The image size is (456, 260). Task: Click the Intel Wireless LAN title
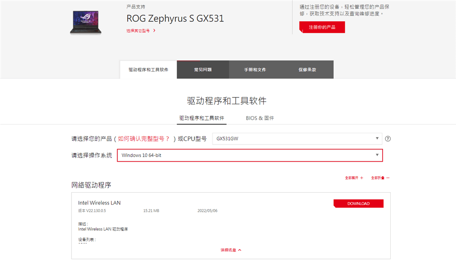[99, 203]
